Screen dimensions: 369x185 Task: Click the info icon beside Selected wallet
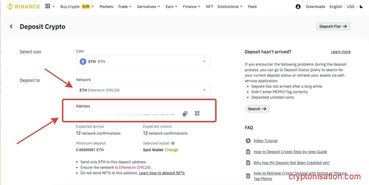[x=173, y=143]
